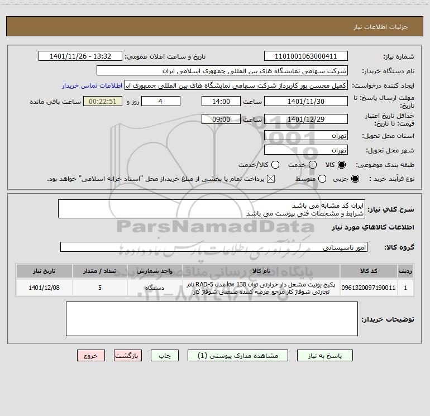Click the ردیف column header
This screenshot has width=430, height=416.
coord(405,271)
